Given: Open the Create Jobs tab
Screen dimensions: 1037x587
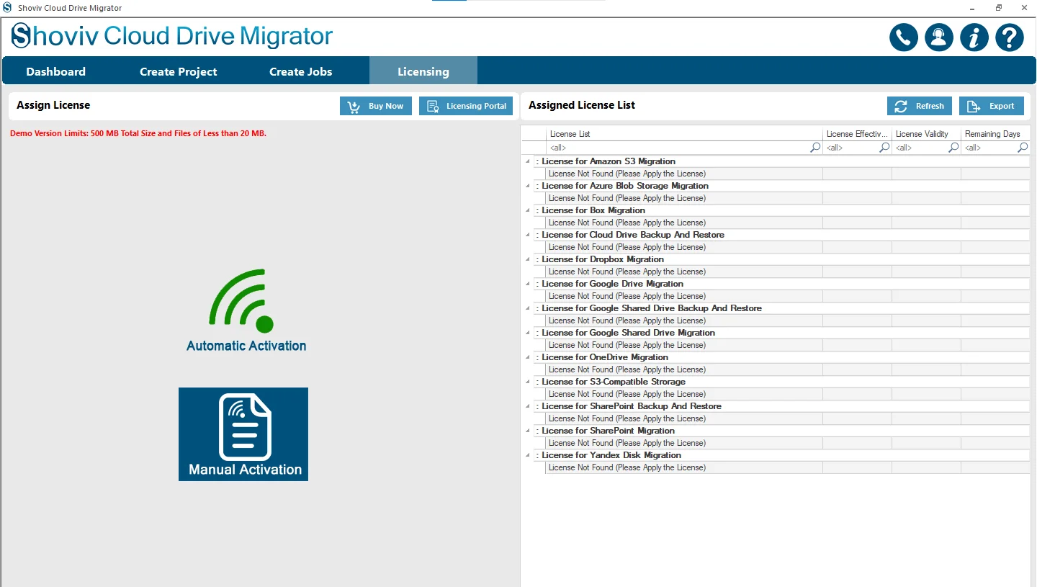Looking at the screenshot, I should (x=300, y=71).
